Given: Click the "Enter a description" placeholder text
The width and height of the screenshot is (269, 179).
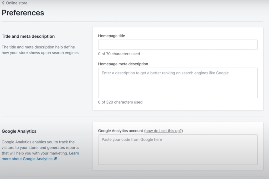Looking at the screenshot, I should (x=165, y=73).
